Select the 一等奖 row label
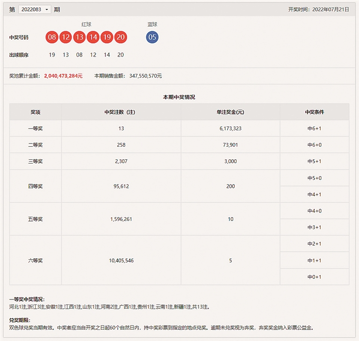The height and width of the screenshot is (341, 359). 36,128
